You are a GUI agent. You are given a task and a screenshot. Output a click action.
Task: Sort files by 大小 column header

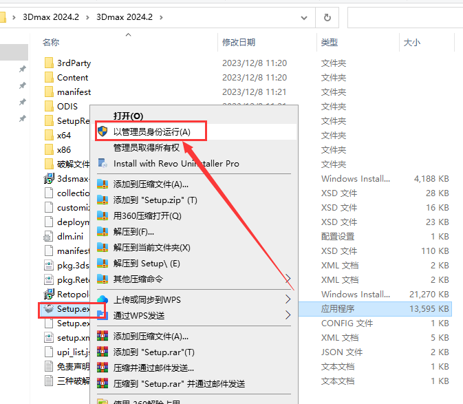tap(412, 43)
